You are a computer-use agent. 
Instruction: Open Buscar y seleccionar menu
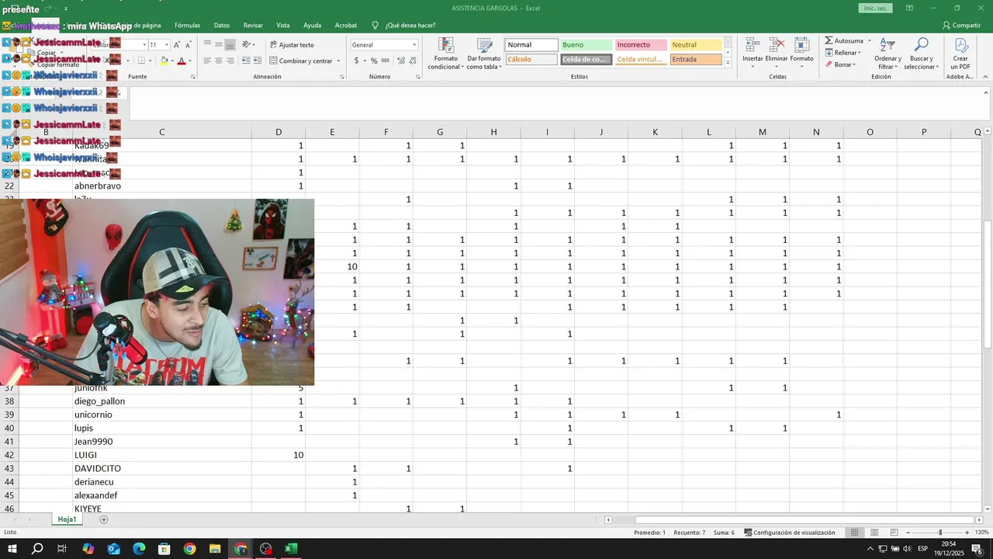click(x=921, y=53)
